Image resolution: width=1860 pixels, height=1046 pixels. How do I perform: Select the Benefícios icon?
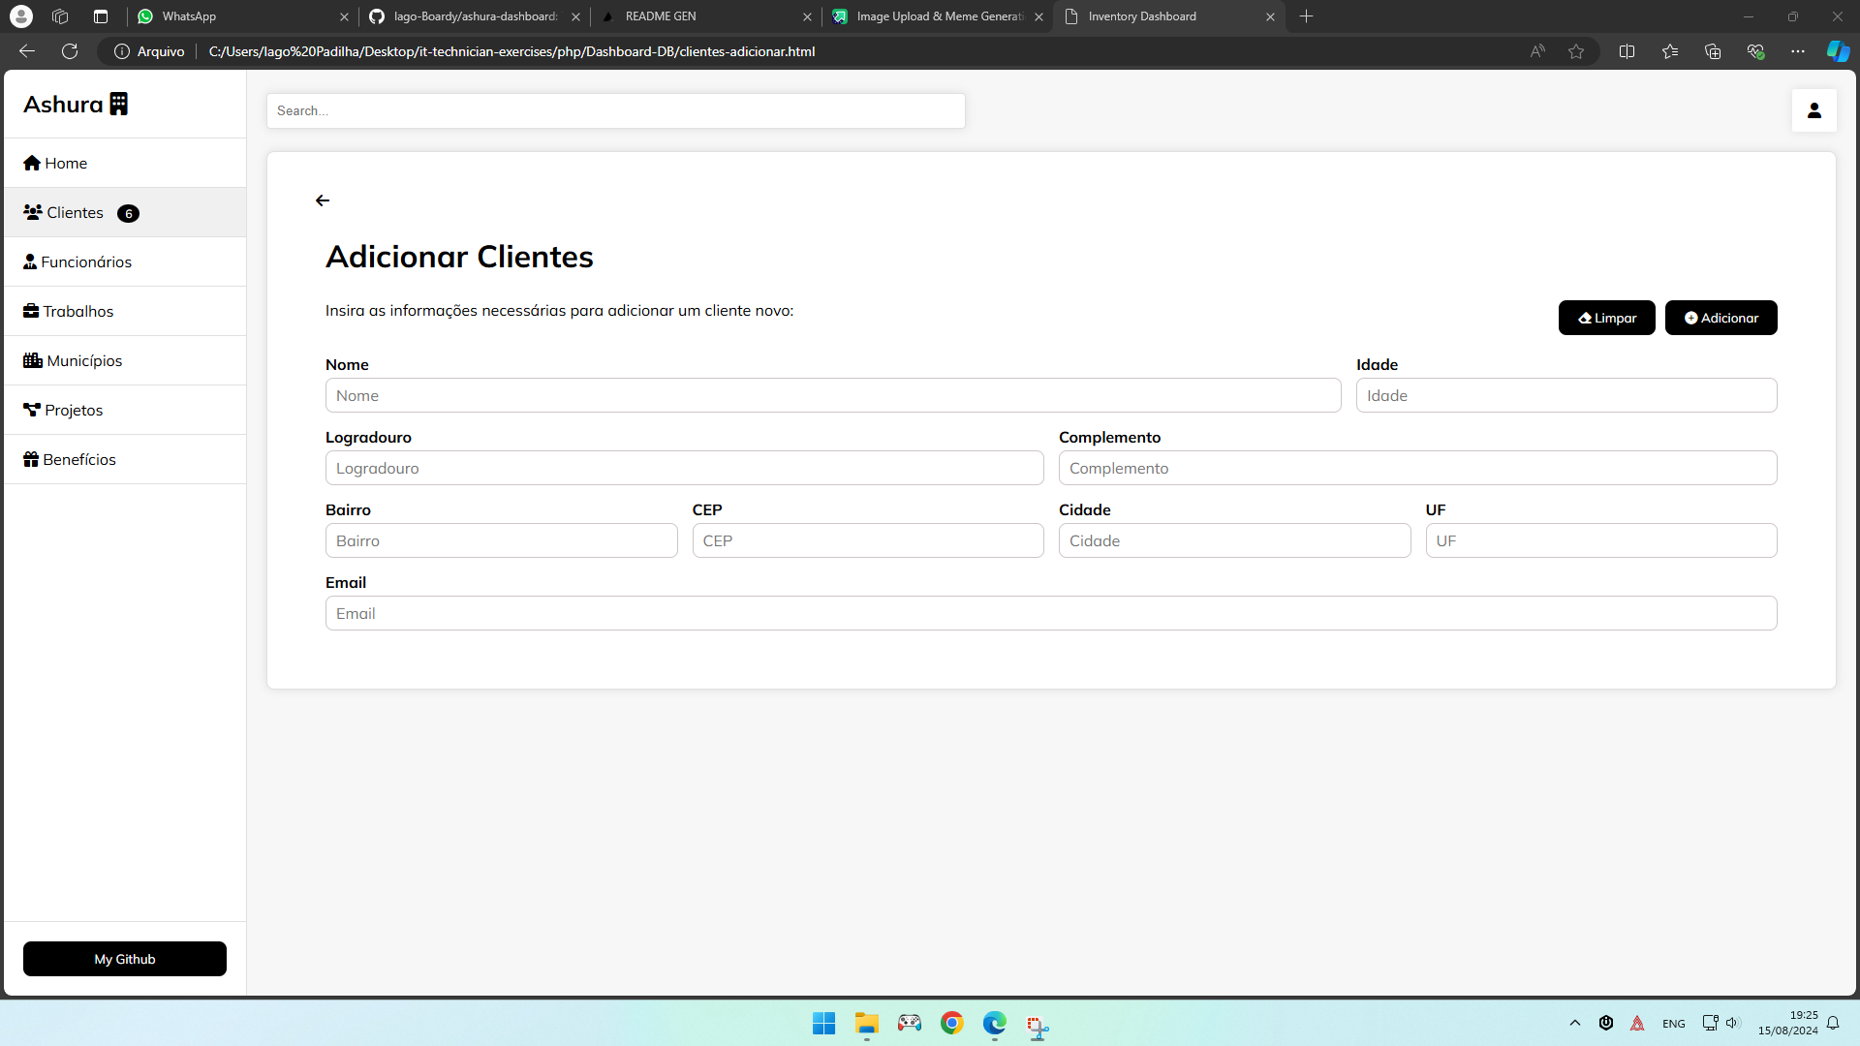tap(30, 458)
